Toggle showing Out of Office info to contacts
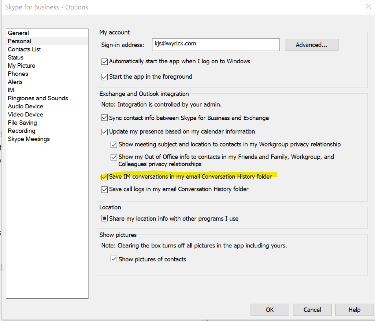Screen dimensions: 375x321 (114, 157)
